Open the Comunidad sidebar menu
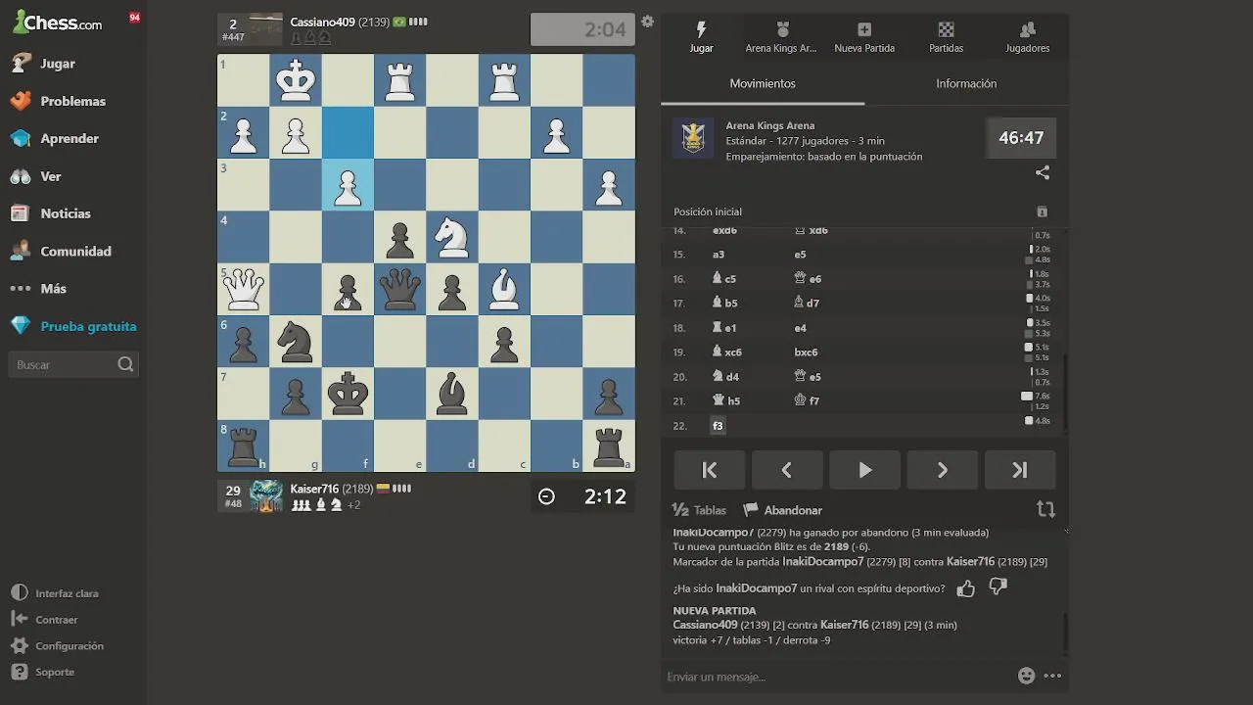 click(73, 251)
